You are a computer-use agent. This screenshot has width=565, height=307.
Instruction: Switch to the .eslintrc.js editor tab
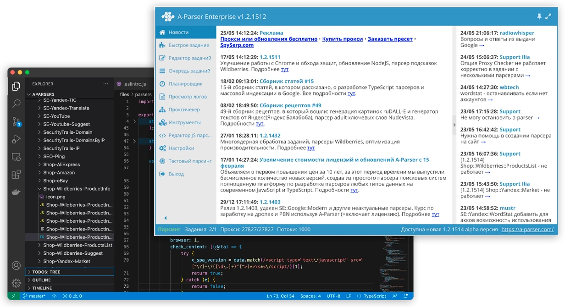134,84
